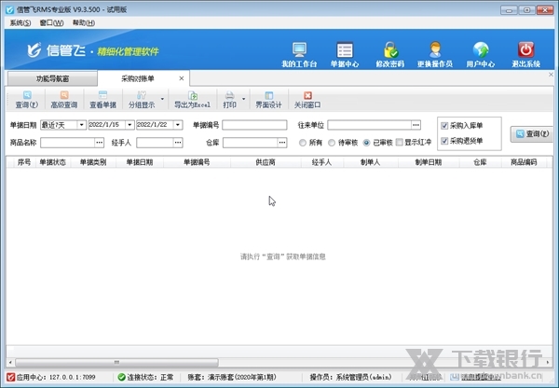Screen dimensions: 559x388
Task: Click 经手人 column header
Action: [x=322, y=162]
